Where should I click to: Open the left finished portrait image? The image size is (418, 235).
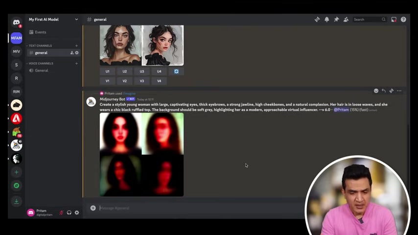[120, 46]
